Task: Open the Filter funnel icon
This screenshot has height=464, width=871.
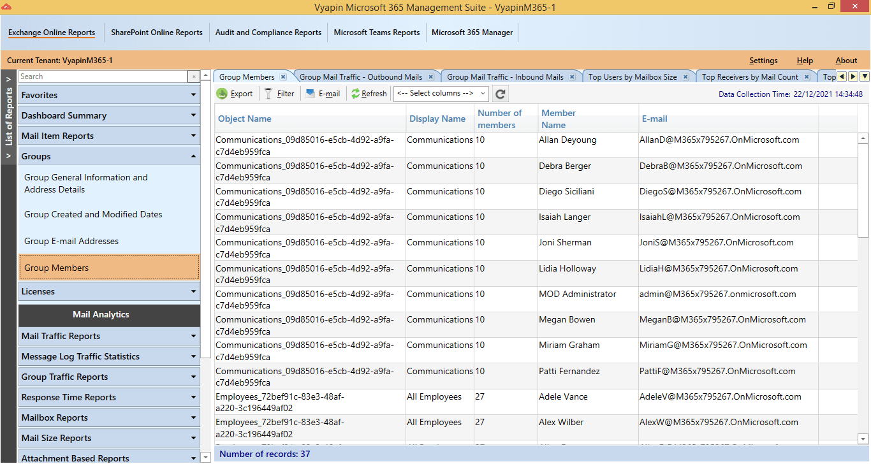Action: tap(268, 94)
